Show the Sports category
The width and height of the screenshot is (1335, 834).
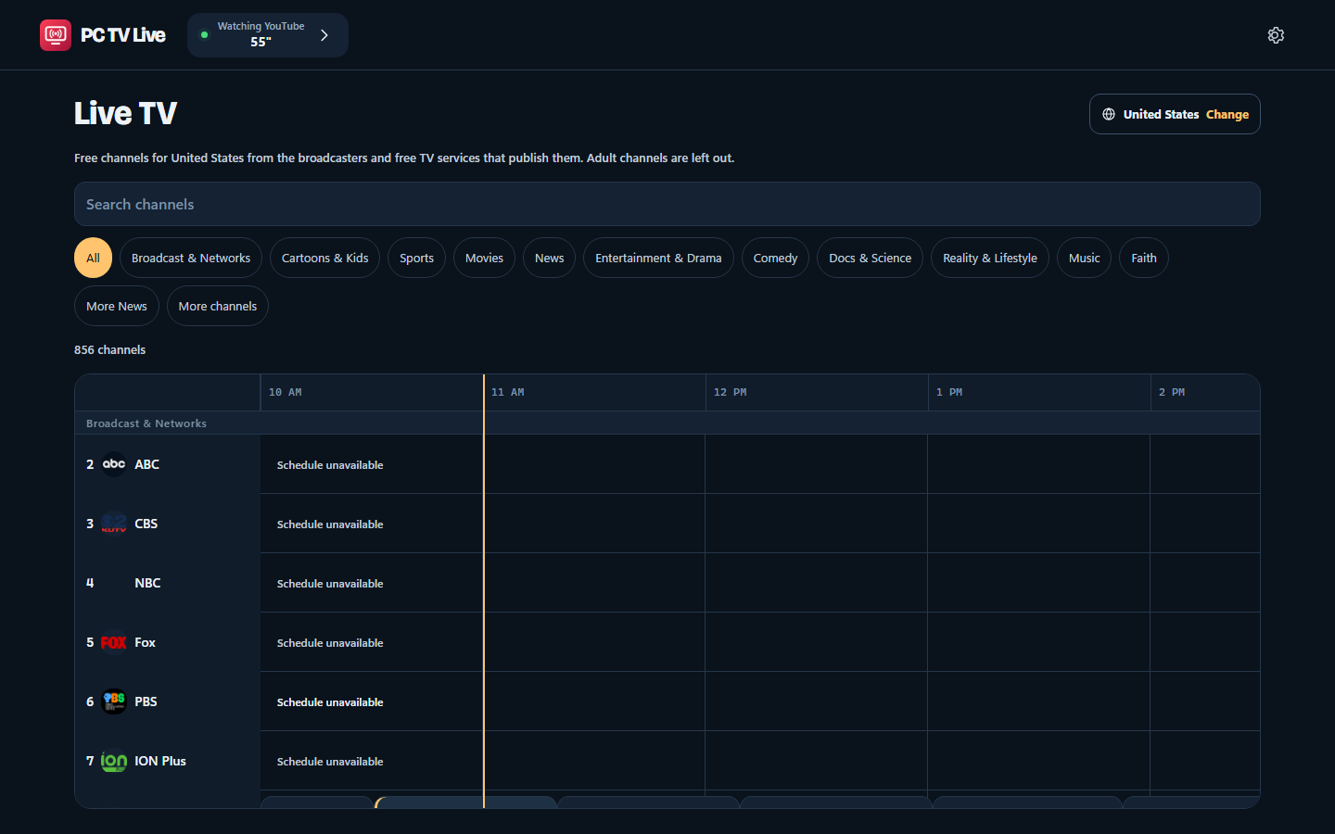point(416,258)
